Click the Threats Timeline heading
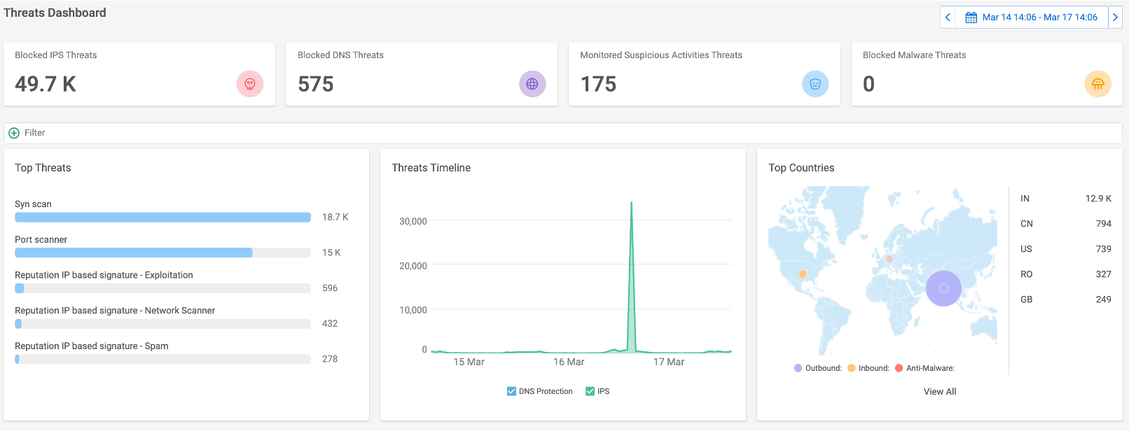 (431, 168)
